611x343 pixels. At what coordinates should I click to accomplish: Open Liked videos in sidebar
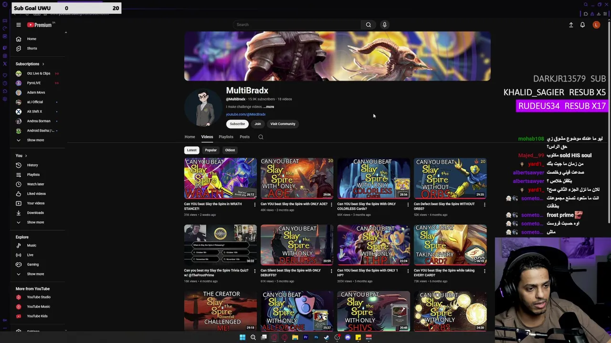coord(36,193)
